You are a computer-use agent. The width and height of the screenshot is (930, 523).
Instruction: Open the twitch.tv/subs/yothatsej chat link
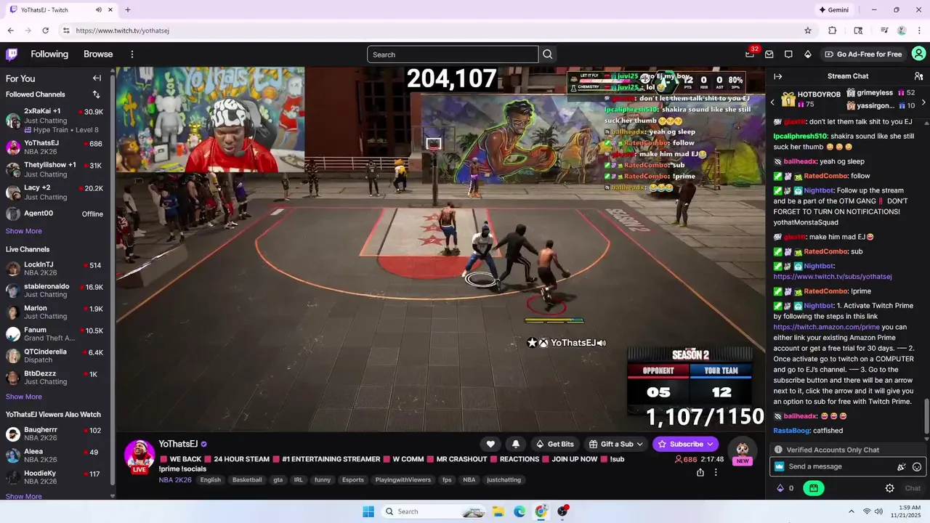click(x=833, y=277)
